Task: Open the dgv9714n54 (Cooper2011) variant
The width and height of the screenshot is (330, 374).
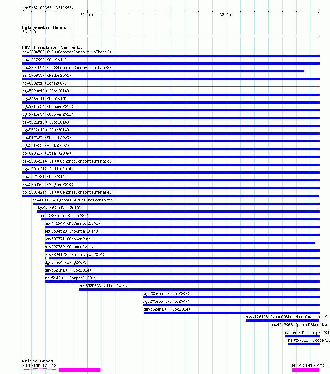Action: pos(48,106)
